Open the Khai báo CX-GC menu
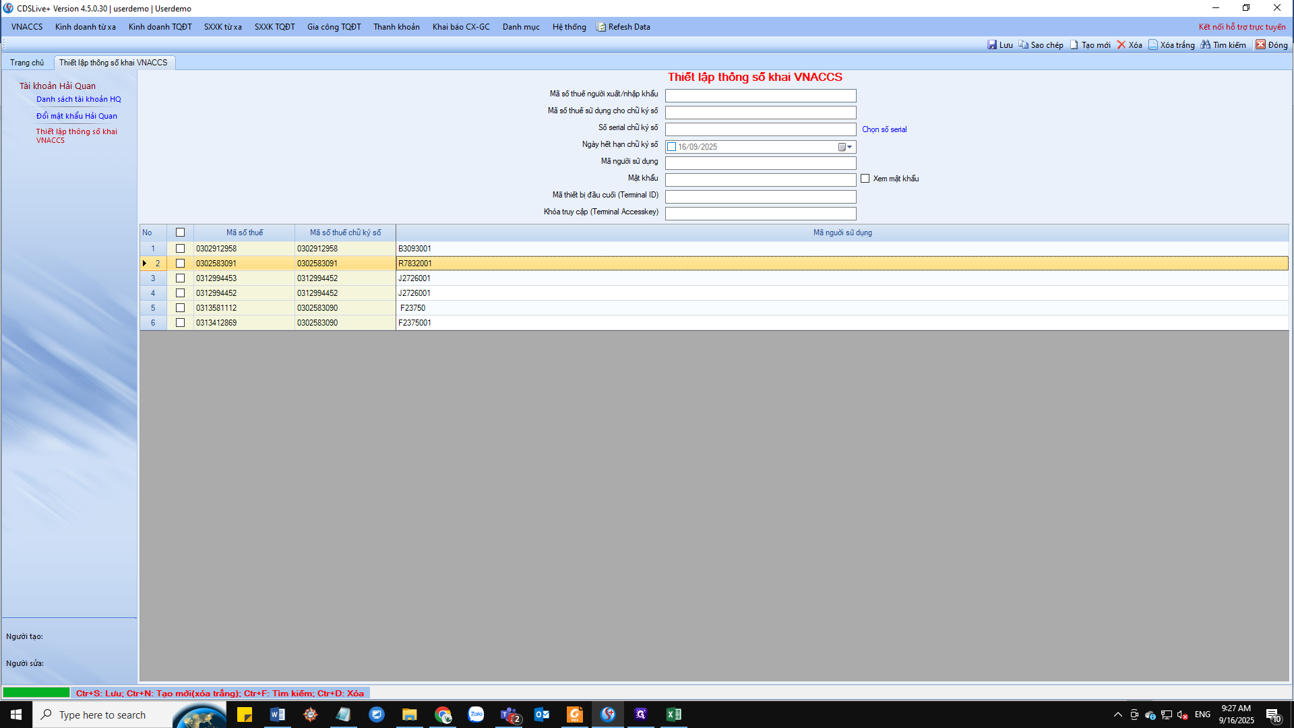This screenshot has height=728, width=1294. [x=461, y=27]
